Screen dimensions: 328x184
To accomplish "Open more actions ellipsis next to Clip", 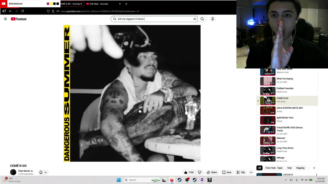I will click(251, 172).
